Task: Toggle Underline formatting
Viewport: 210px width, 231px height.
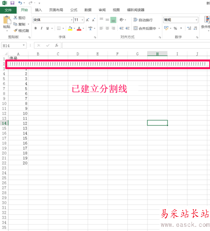Action: pyautogui.click(x=47, y=28)
